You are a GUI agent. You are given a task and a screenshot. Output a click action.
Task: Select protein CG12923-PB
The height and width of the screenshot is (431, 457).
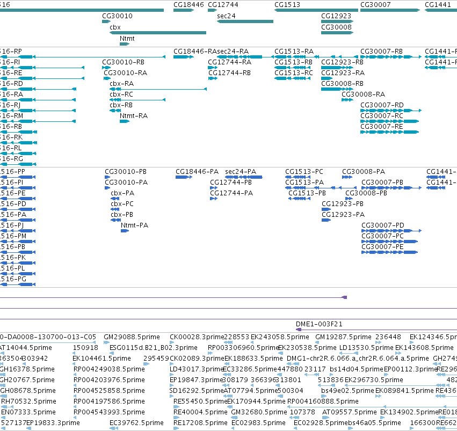343,204
